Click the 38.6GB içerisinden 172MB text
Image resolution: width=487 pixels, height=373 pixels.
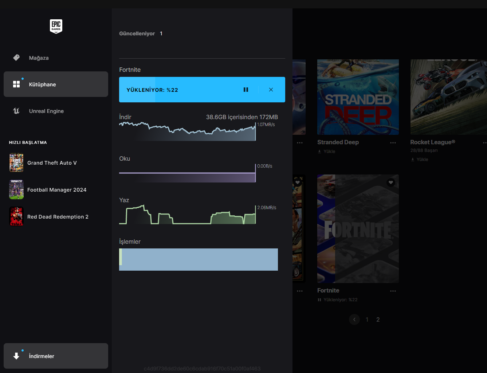[x=242, y=117]
